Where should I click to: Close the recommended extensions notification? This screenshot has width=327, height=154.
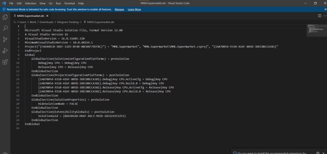[323, 153]
